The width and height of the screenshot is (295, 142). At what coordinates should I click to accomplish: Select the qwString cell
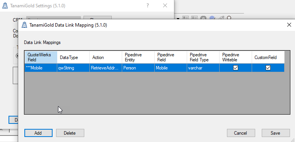pos(73,68)
